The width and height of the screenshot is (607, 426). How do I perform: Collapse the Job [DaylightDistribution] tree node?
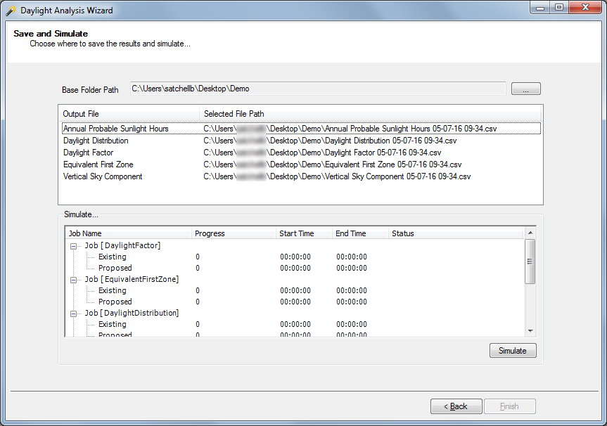tap(73, 314)
